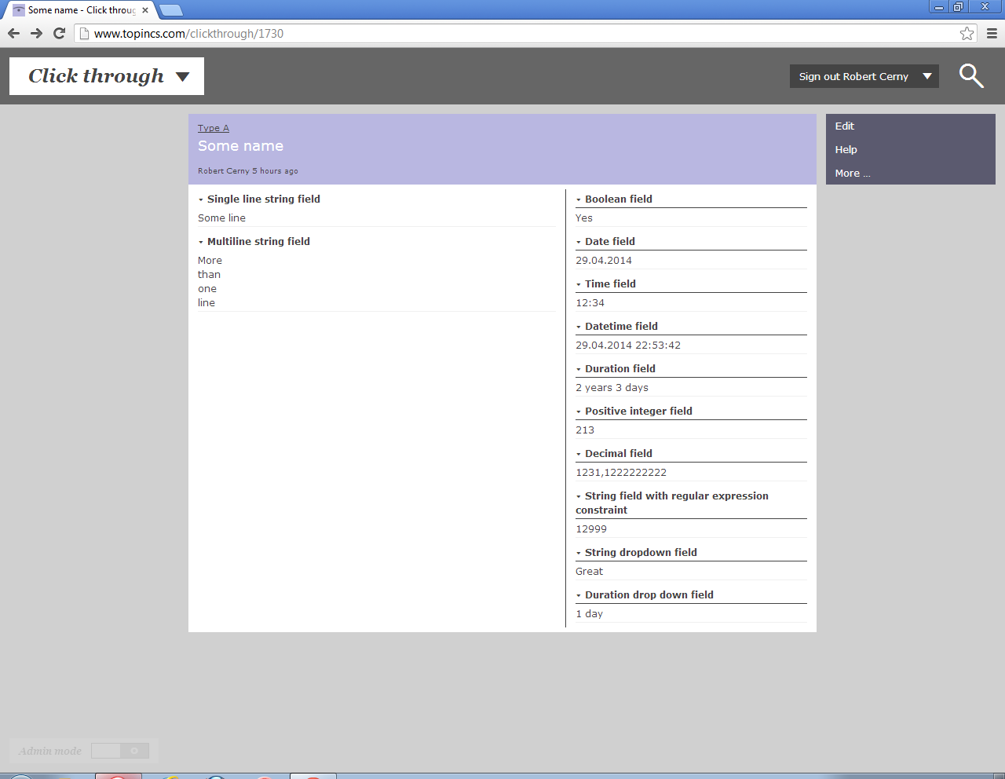Viewport: 1005px width, 779px height.
Task: Reload the page with the refresh icon
Action: coord(59,33)
